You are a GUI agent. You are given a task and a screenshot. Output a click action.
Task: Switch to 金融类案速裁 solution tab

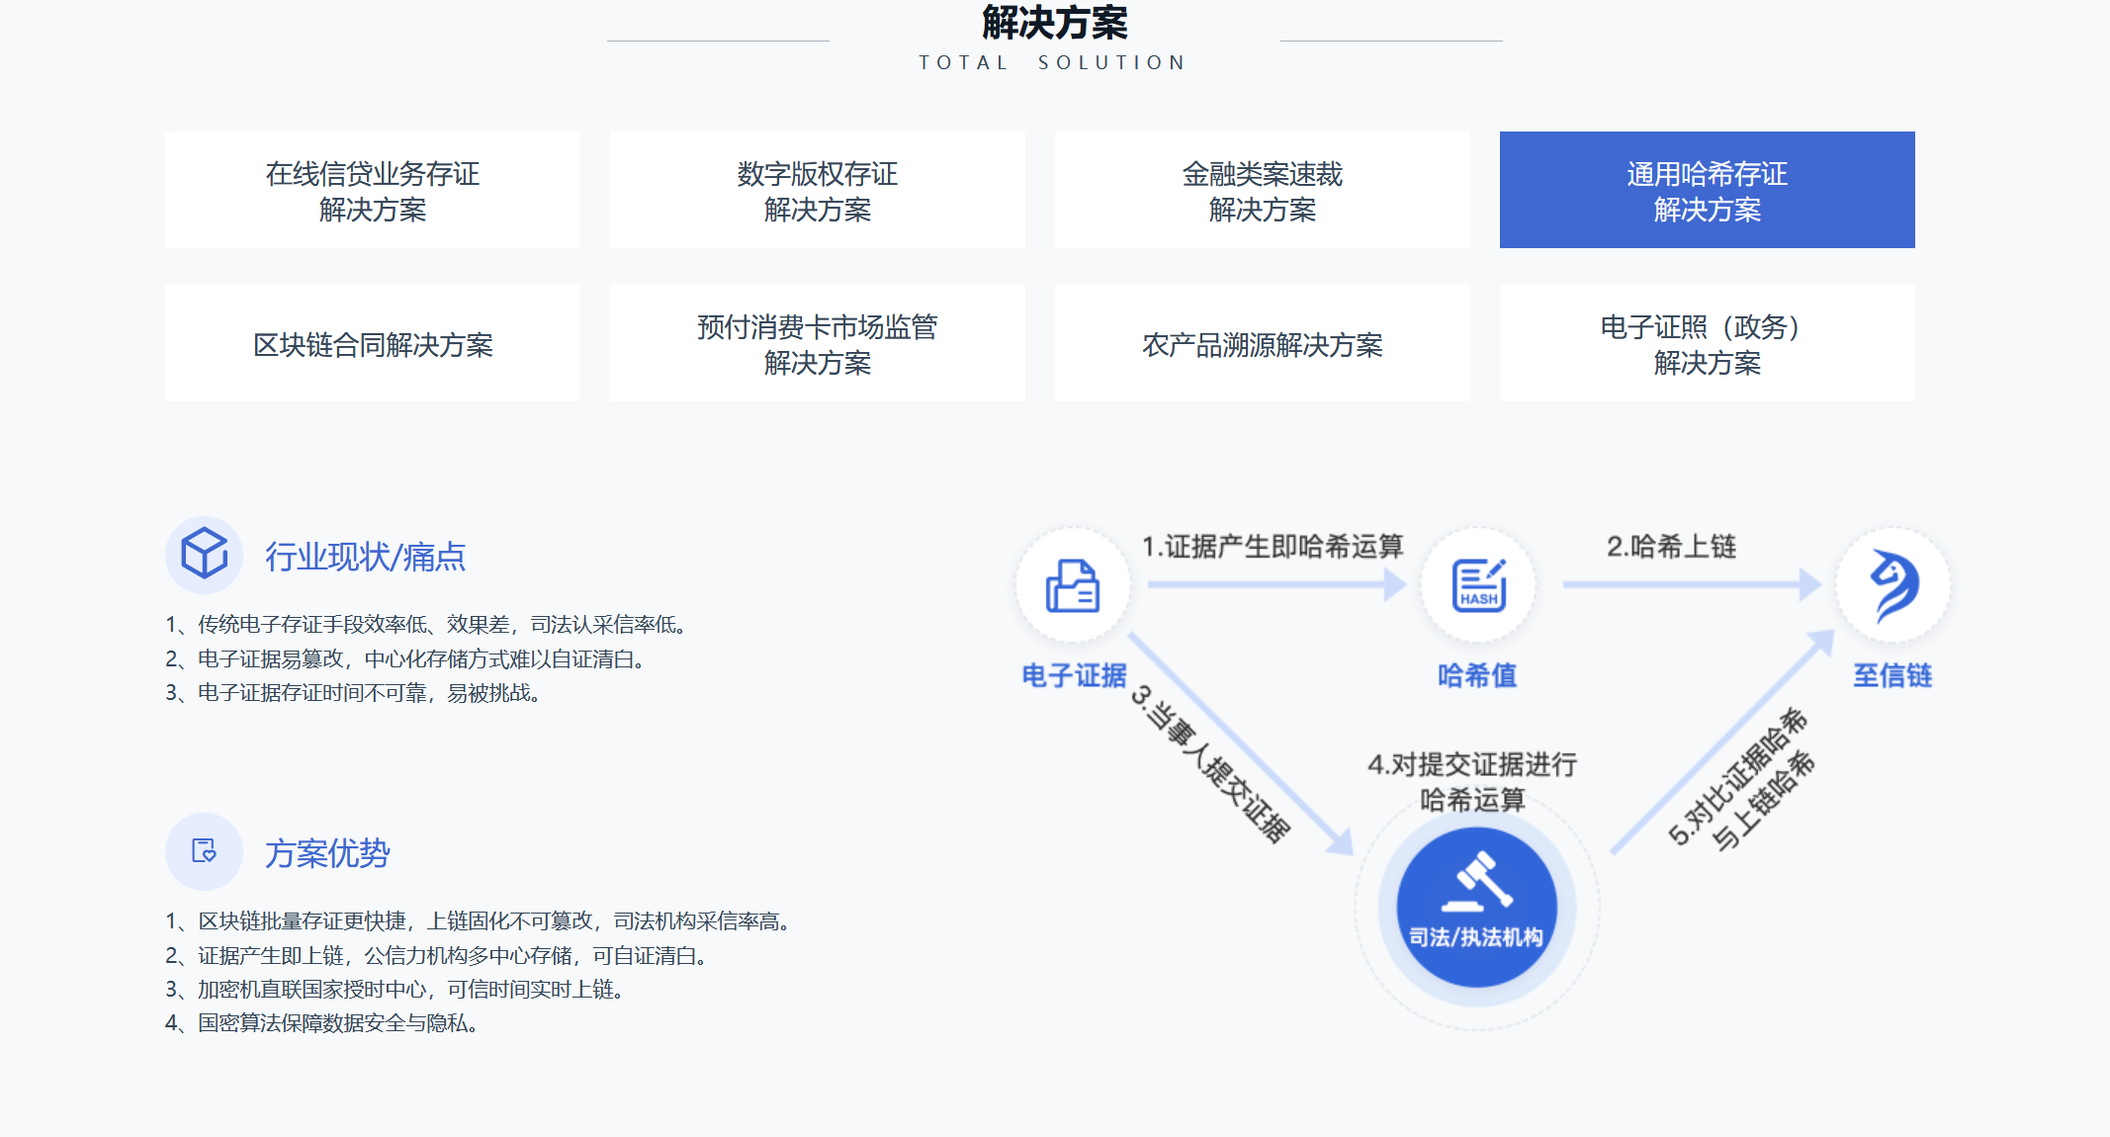point(1263,190)
